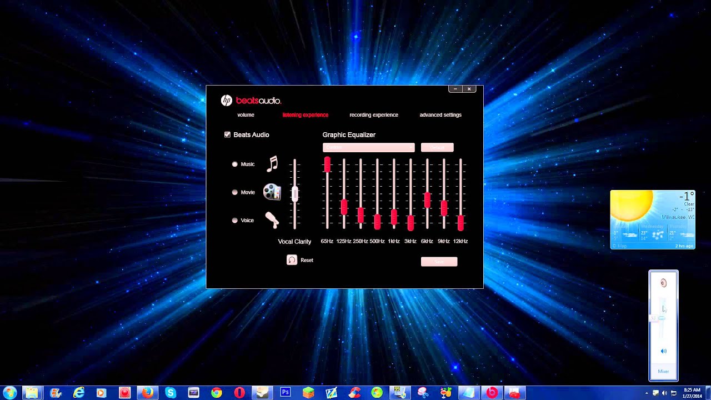711x400 pixels.
Task: Click the 500Hz equalizer slider handle
Action: point(377,222)
